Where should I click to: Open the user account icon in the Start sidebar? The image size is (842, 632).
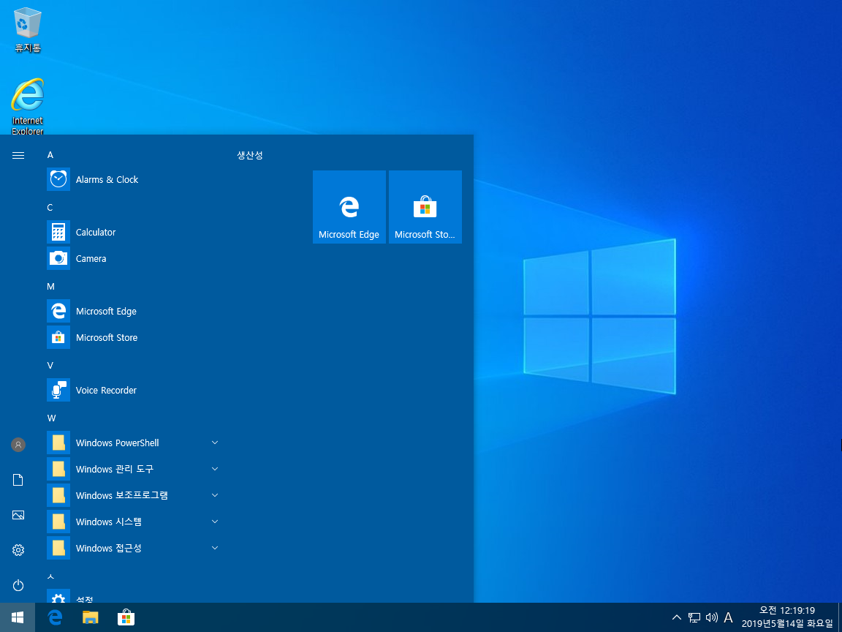(18, 445)
